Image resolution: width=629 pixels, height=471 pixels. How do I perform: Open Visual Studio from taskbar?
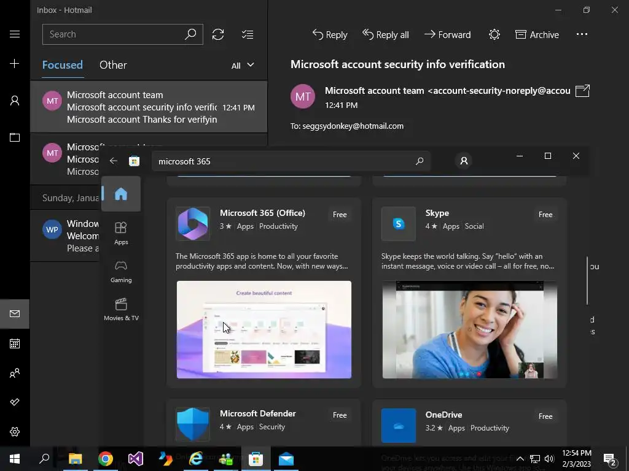pyautogui.click(x=136, y=459)
